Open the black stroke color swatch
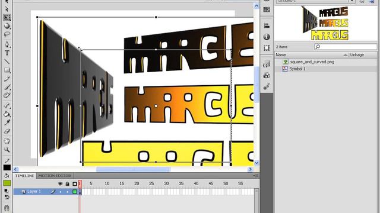 7,167
